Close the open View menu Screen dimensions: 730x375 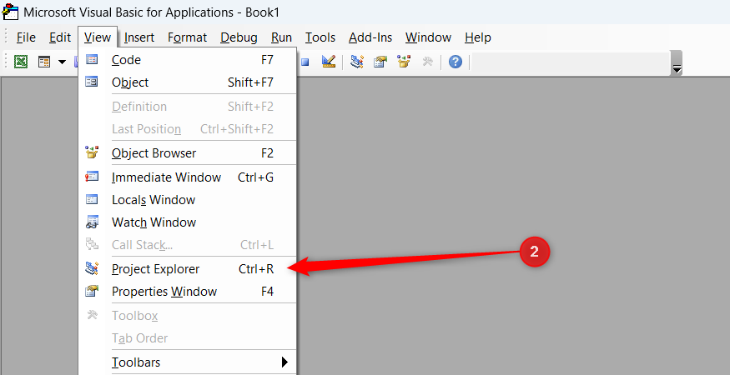(98, 37)
